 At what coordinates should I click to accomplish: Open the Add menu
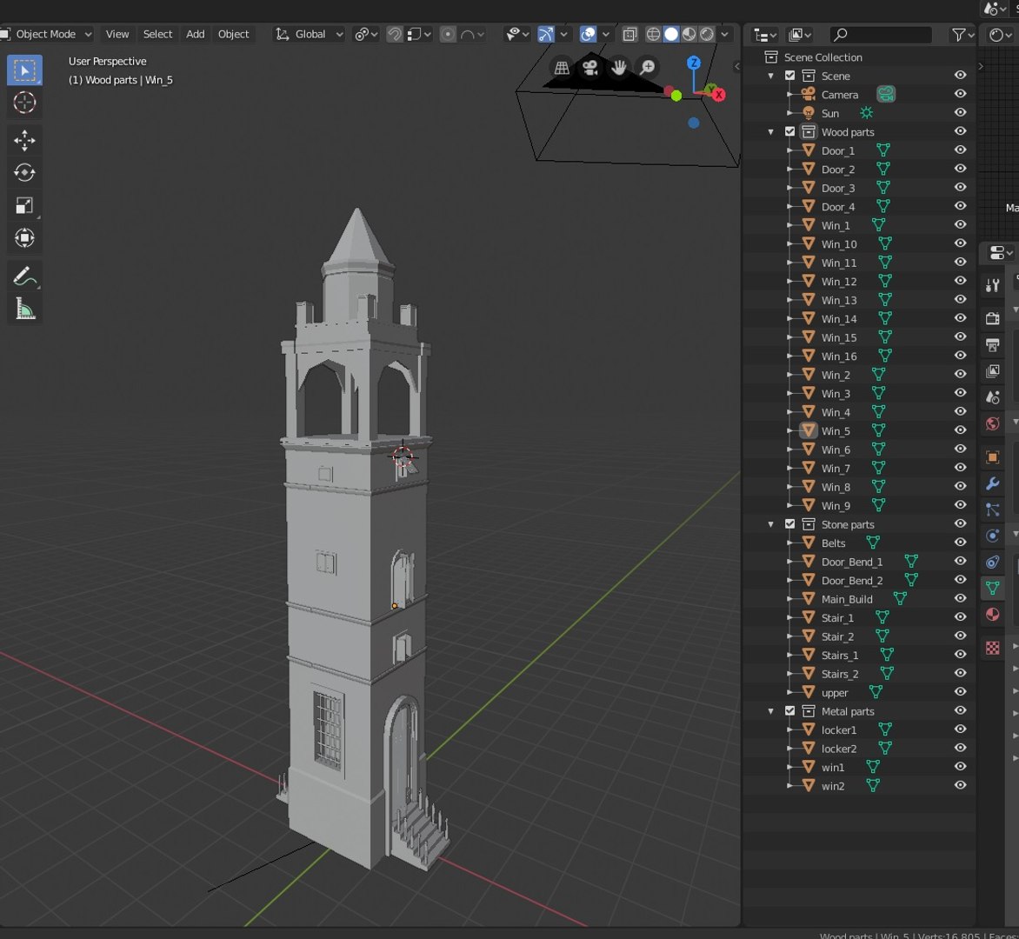coord(195,34)
